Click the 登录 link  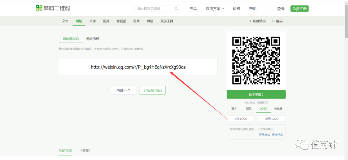coord(281,9)
